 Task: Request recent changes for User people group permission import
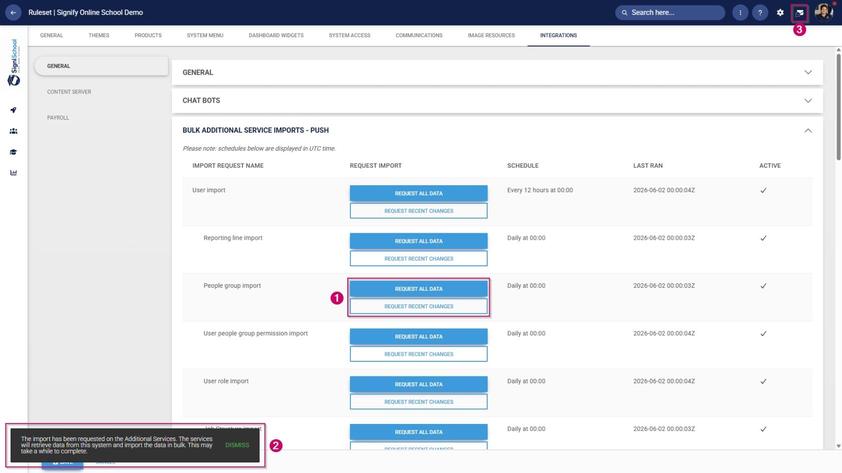coord(418,354)
